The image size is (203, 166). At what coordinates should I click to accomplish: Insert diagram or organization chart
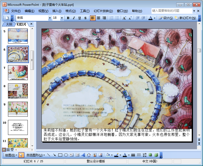[89, 155]
